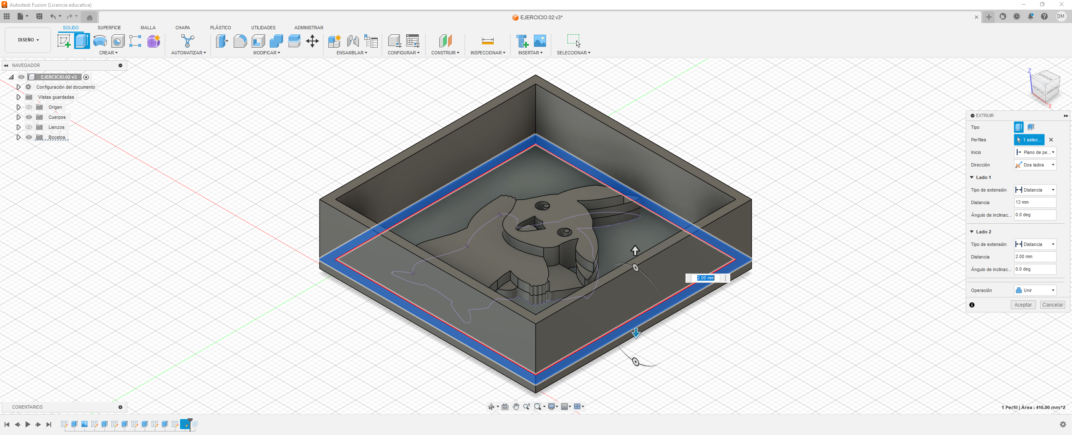
Task: Open the notifications bell icon
Action: pyautogui.click(x=1031, y=16)
